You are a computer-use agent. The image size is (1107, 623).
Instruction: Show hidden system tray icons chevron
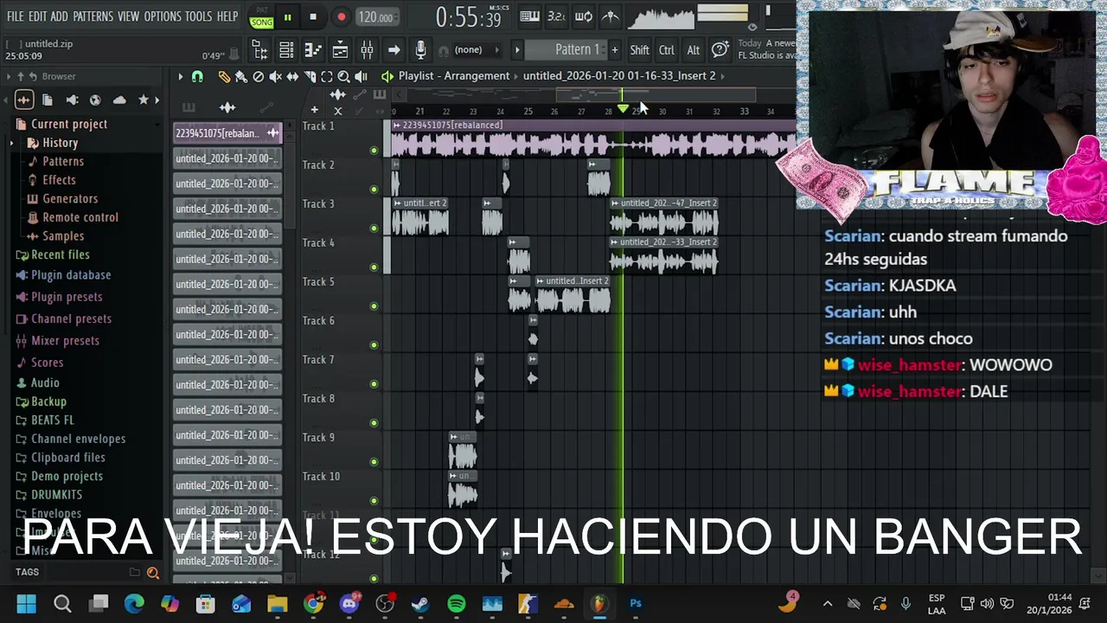(x=828, y=603)
